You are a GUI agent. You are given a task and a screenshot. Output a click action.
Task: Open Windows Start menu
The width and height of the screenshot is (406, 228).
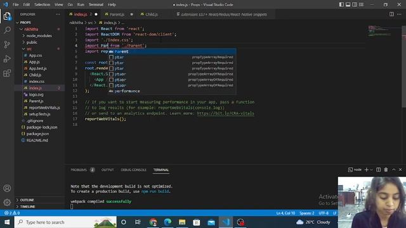[7, 222]
